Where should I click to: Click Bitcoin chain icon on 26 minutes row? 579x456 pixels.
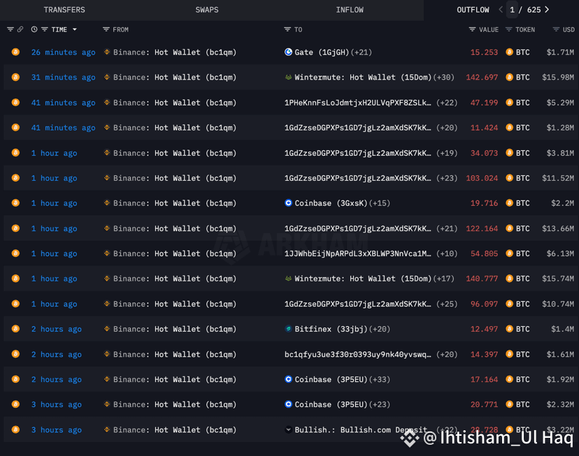[15, 52]
